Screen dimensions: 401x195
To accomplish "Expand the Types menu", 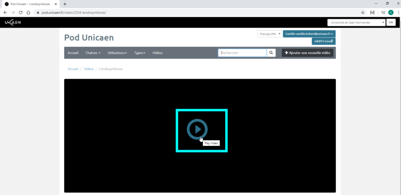I will [139, 53].
